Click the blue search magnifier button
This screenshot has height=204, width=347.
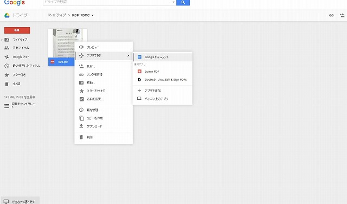[183, 2]
